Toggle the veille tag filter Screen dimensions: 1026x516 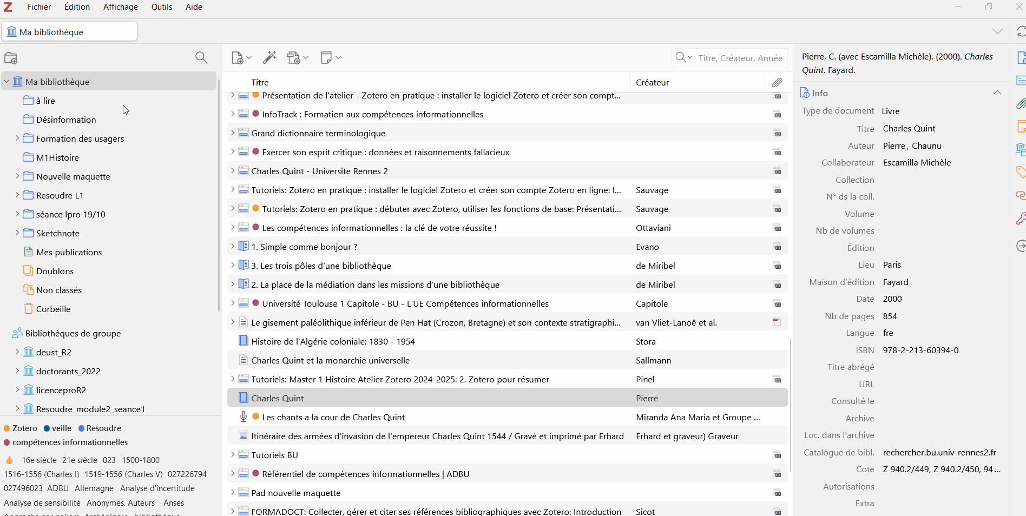click(x=57, y=428)
